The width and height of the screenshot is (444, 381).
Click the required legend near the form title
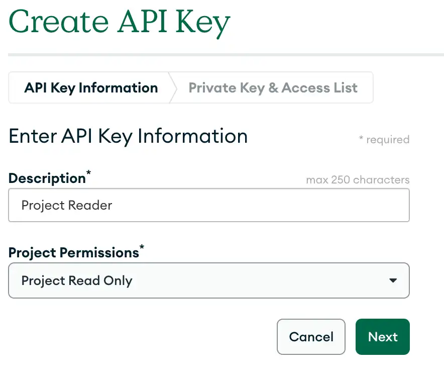[384, 139]
